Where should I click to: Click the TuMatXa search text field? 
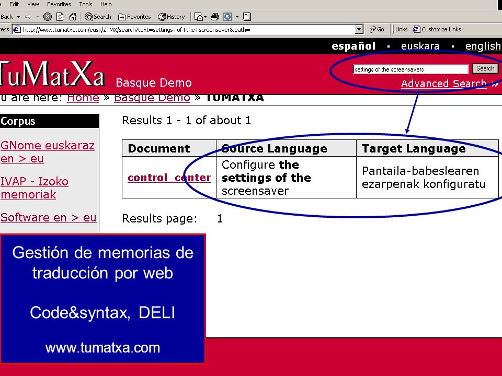410,69
